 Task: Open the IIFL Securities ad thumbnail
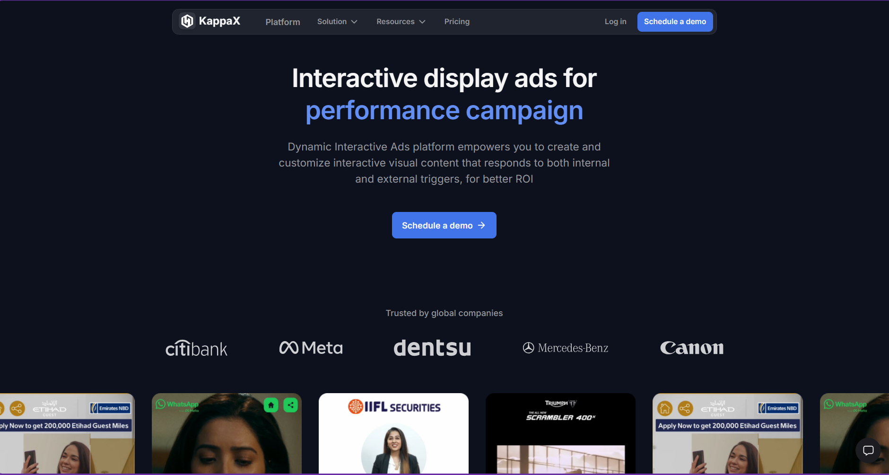pos(393,433)
